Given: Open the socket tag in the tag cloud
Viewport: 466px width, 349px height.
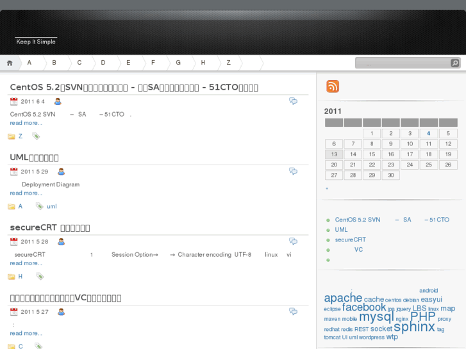Looking at the screenshot, I should pyautogui.click(x=381, y=329).
